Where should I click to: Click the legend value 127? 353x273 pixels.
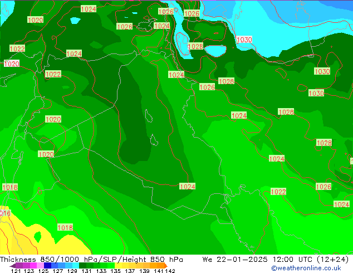(58, 271)
